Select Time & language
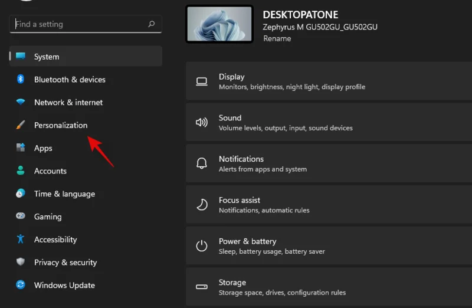Viewport: 472px width, 308px height. coord(86,194)
